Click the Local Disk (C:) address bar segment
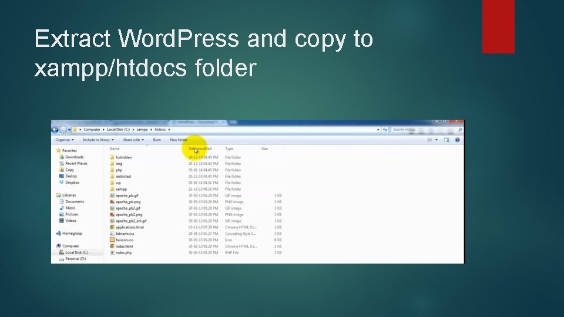The width and height of the screenshot is (564, 317). click(118, 129)
